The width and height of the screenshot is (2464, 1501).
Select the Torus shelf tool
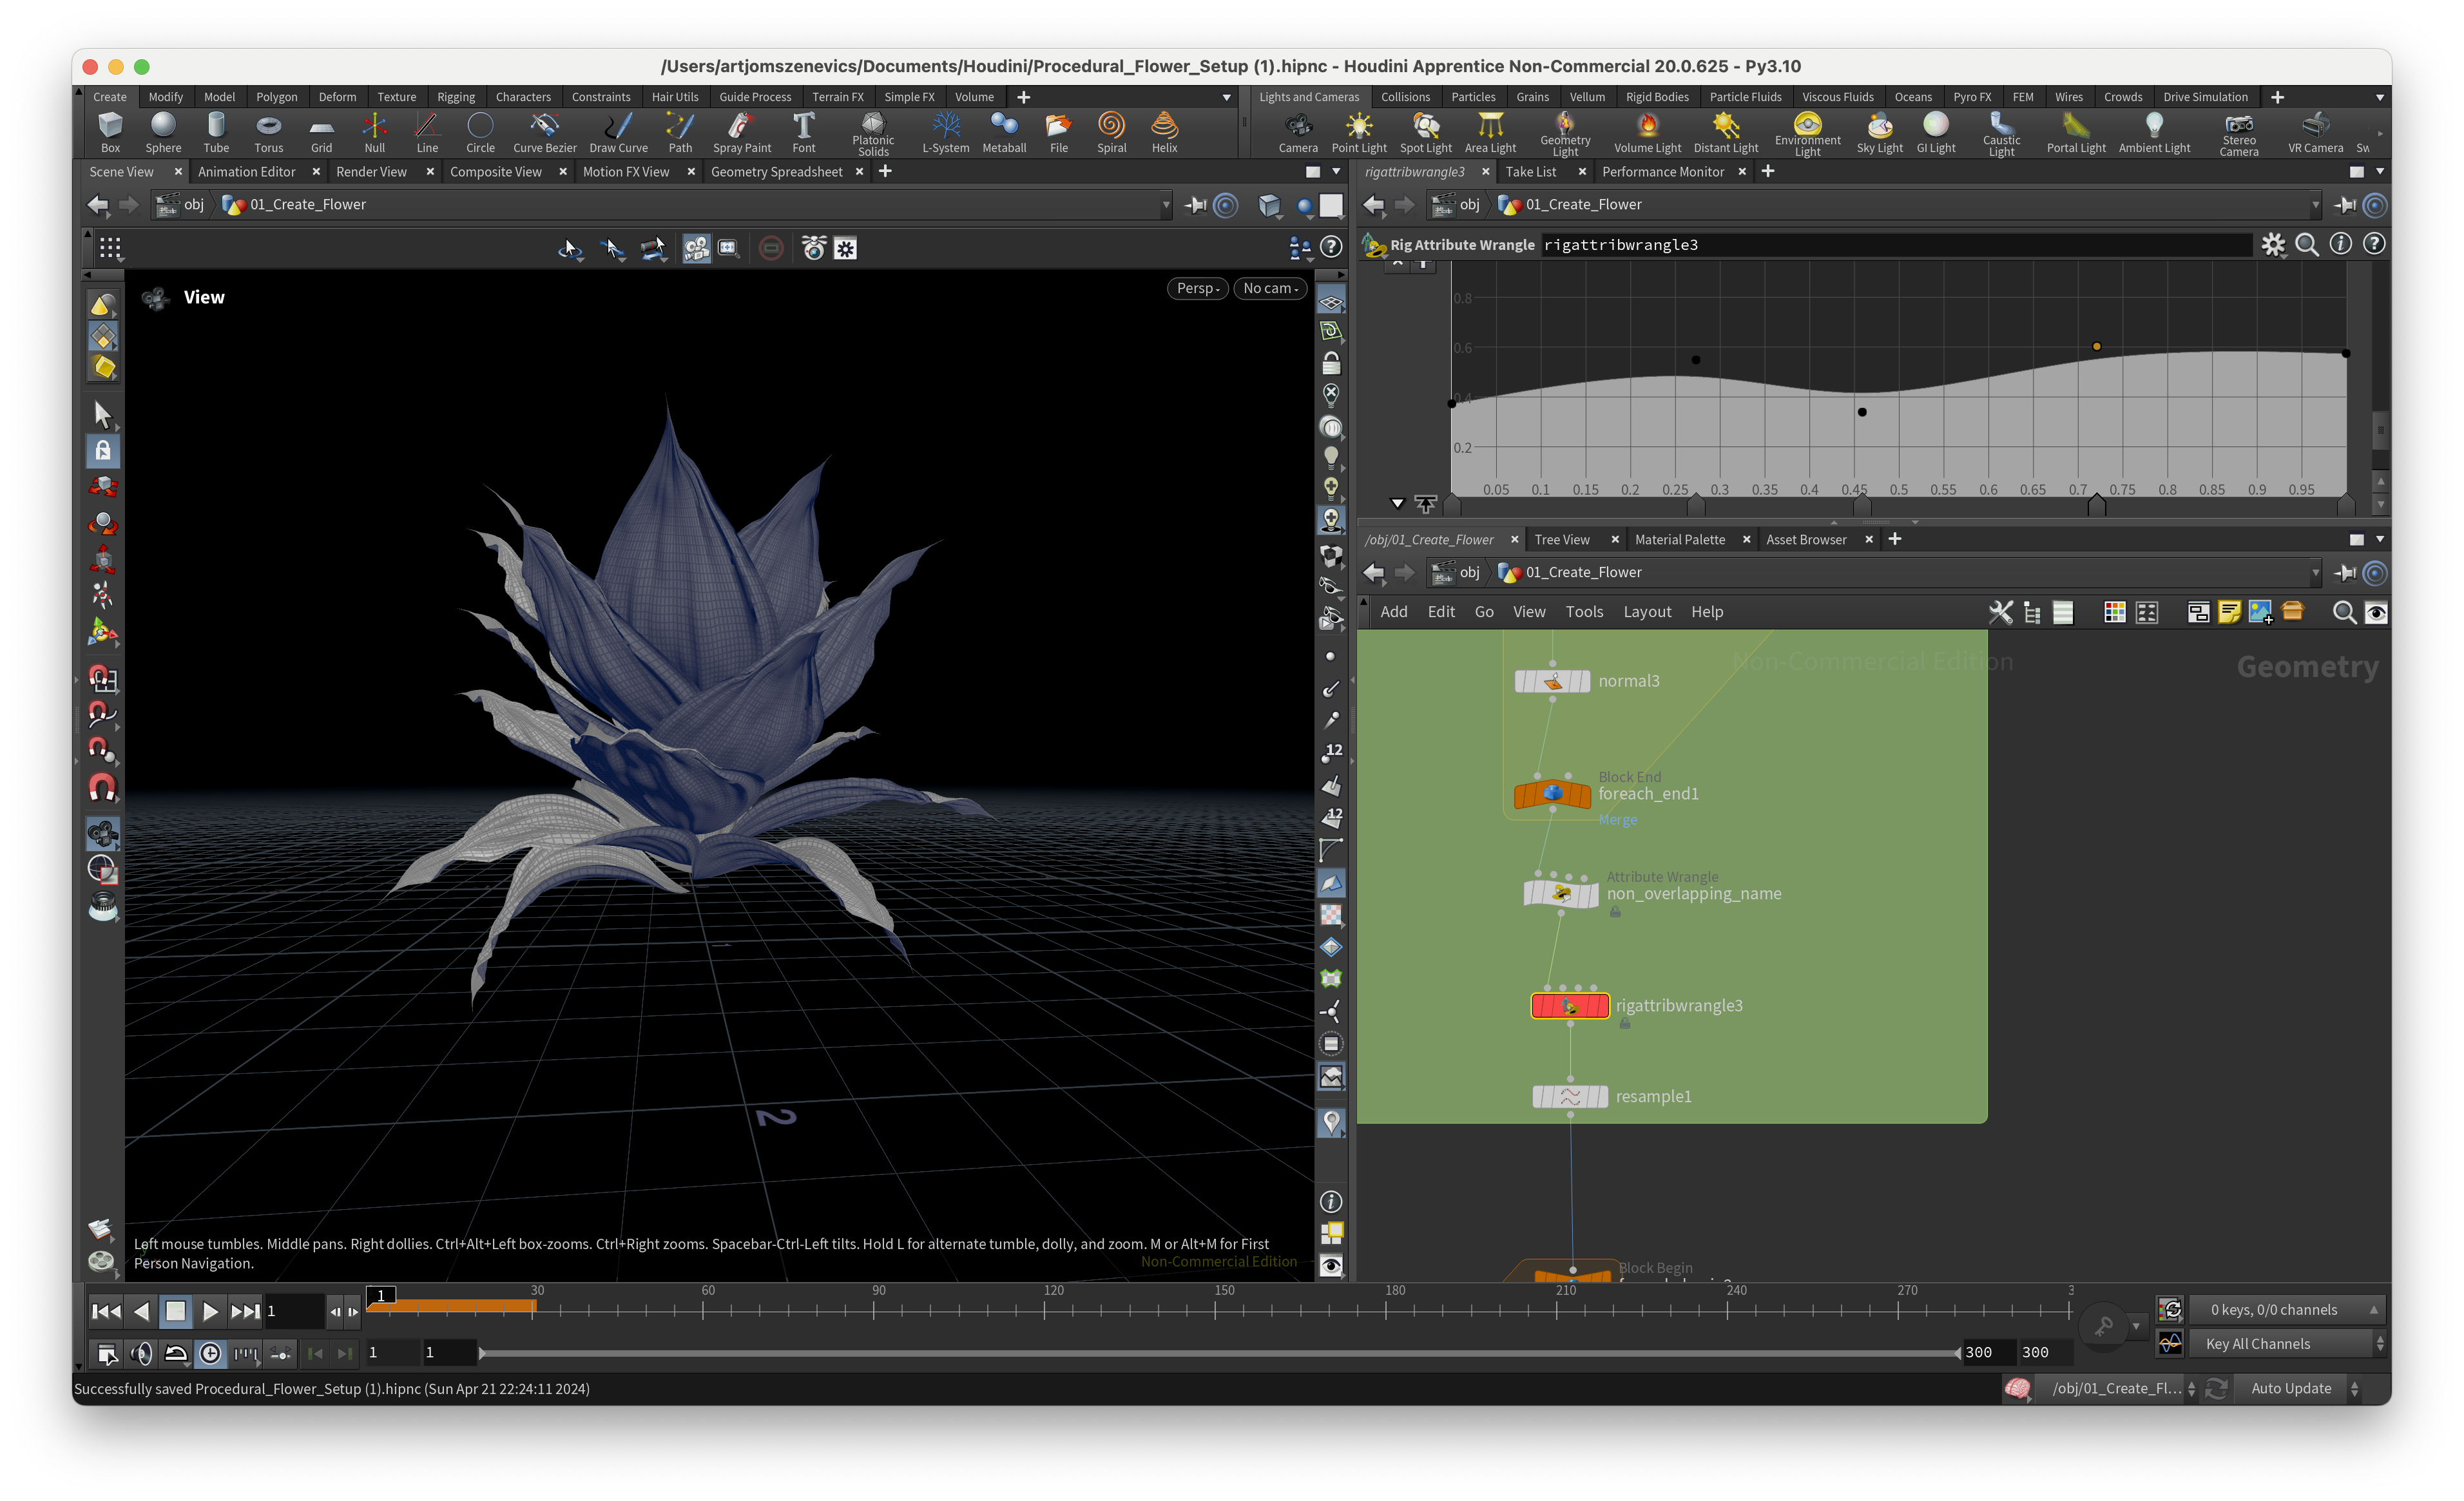click(268, 131)
